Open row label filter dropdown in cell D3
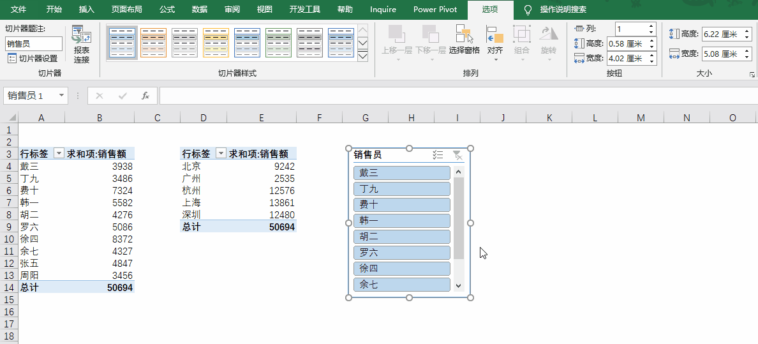This screenshot has height=344, width=758. point(220,154)
